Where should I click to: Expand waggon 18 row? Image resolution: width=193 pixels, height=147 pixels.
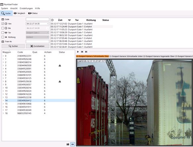[3, 113]
